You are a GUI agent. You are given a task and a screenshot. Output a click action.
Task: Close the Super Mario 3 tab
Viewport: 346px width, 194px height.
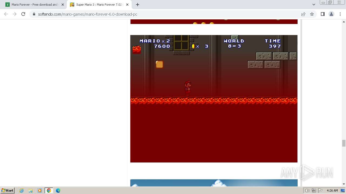127,5
